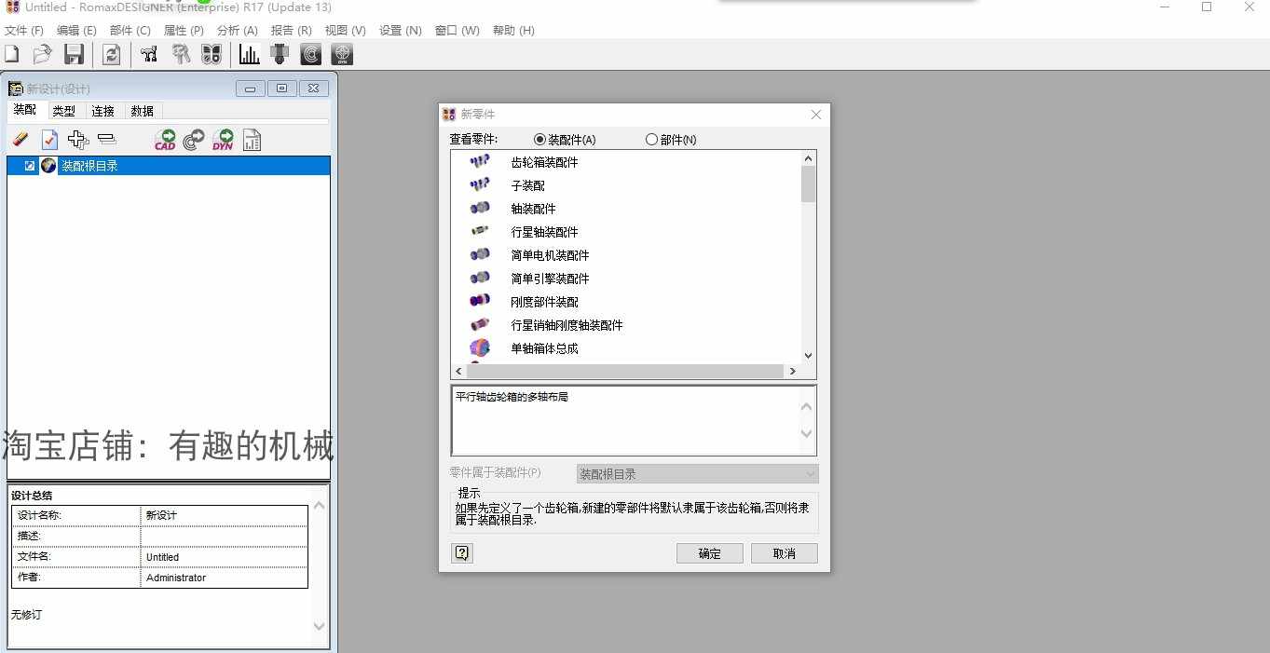Click the 确定 button

(x=710, y=553)
